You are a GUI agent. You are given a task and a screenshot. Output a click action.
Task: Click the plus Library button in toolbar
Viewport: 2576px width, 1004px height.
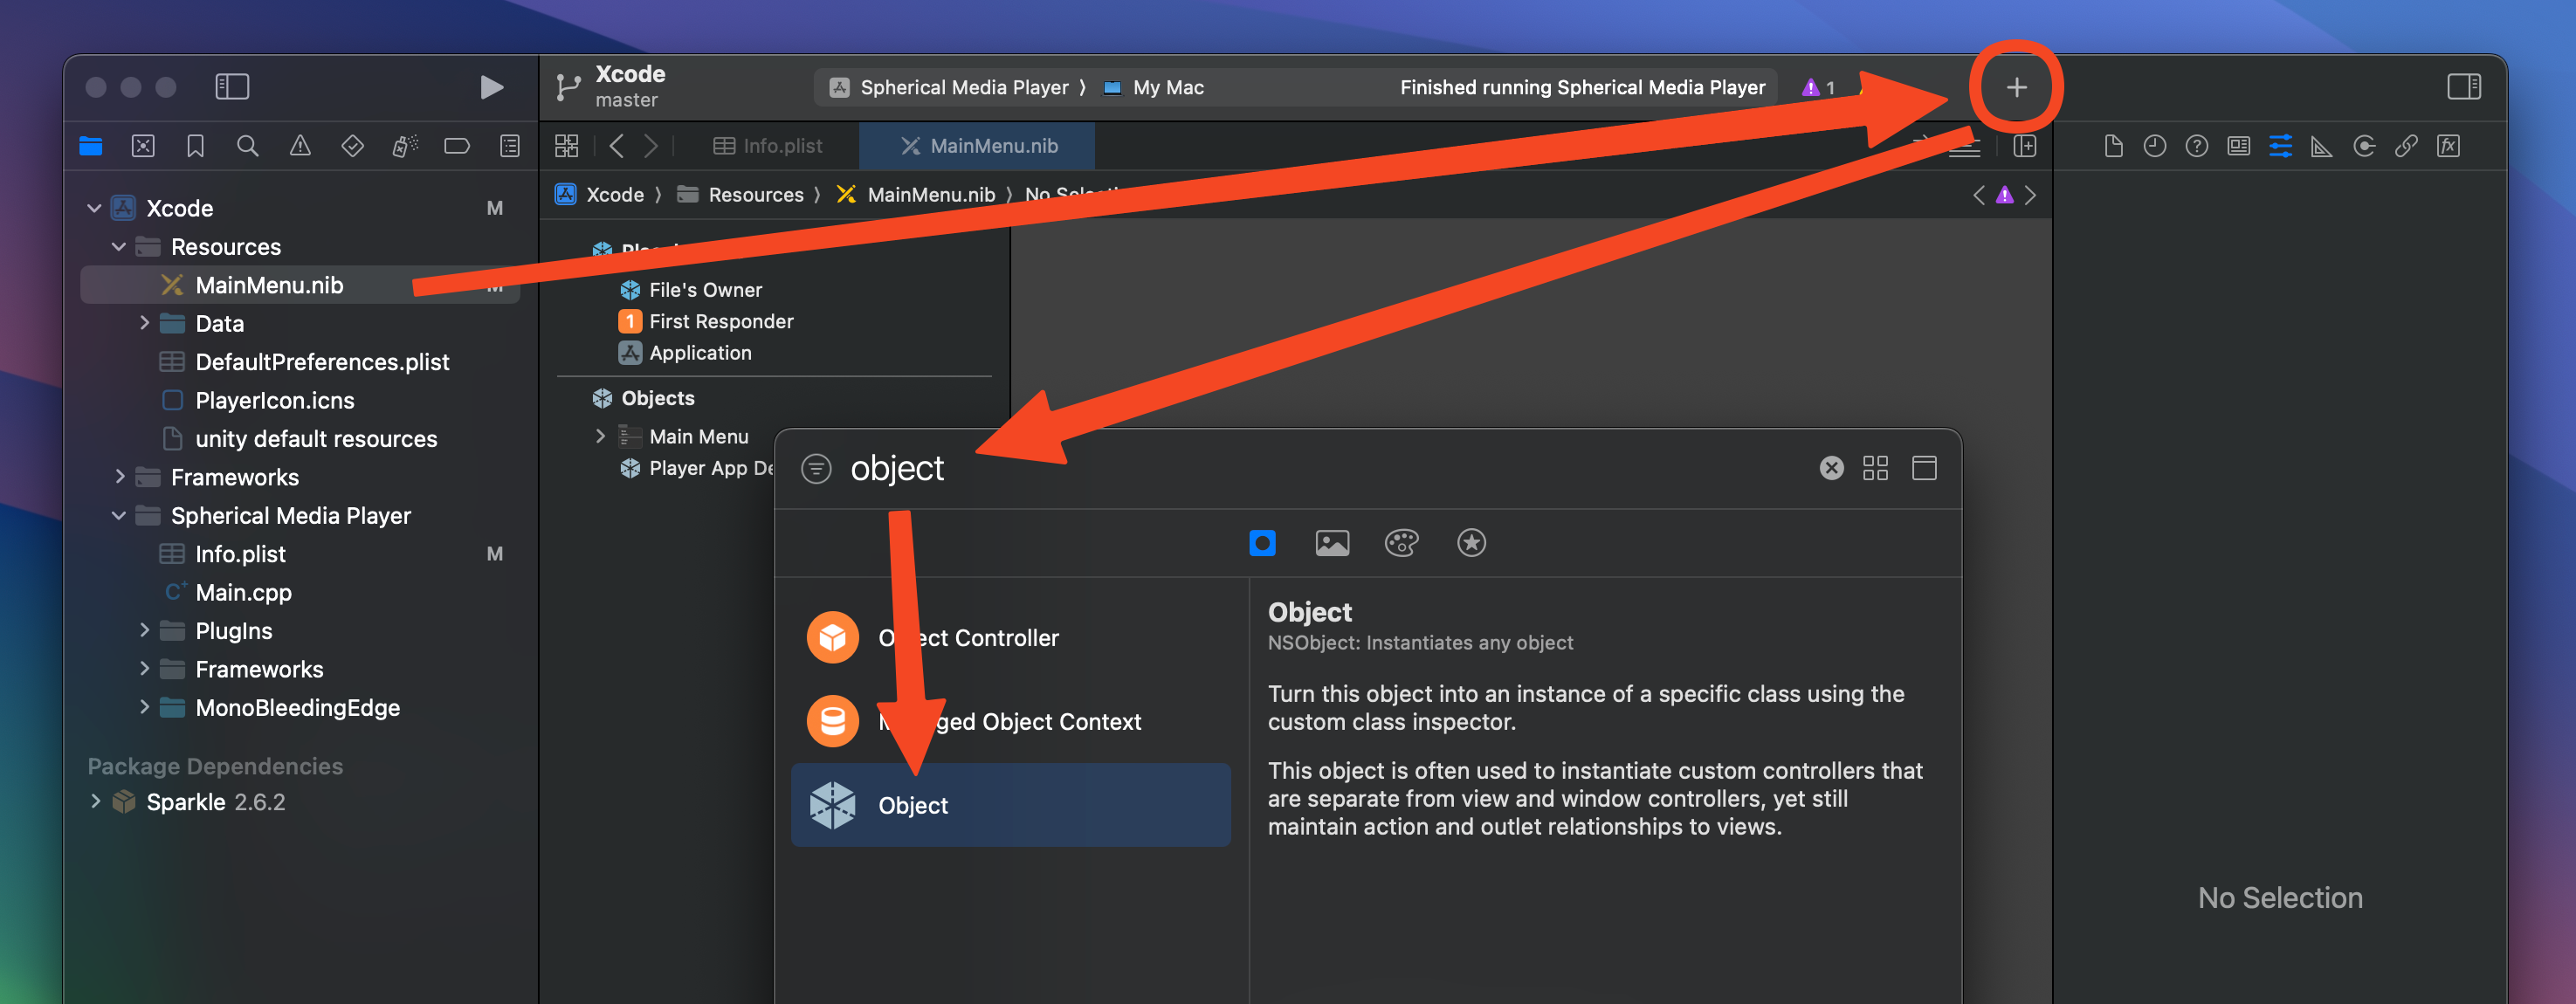click(x=2015, y=88)
